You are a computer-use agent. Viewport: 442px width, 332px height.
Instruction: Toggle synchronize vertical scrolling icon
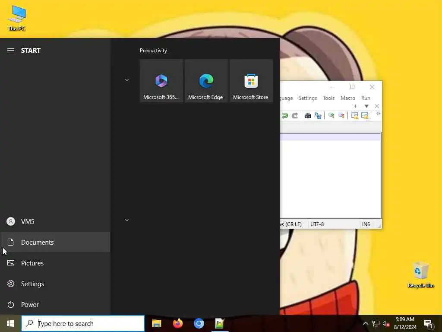point(355,115)
